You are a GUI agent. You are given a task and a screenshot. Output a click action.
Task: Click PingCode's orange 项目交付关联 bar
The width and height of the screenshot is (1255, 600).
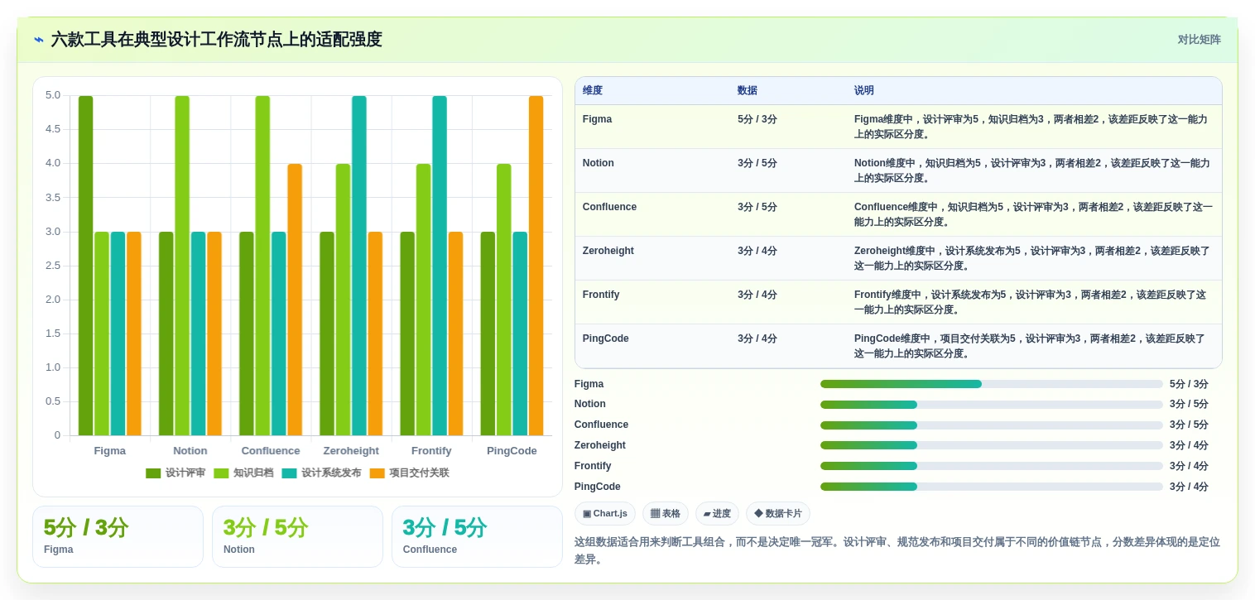pos(536,266)
